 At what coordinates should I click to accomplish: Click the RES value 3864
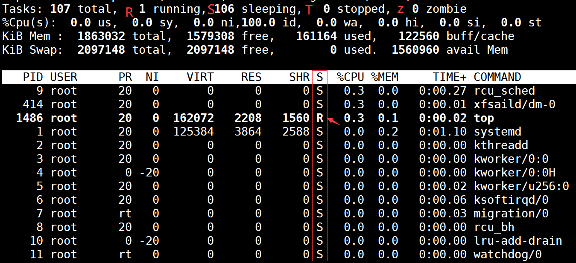point(248,132)
